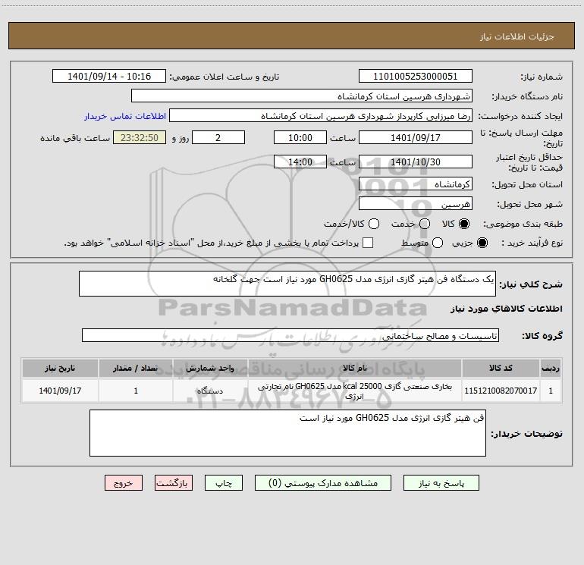This screenshot has width=584, height=565.
Task: Click the goods group field تاسیسات و مصالح ساختمانی
Action: (x=290, y=335)
